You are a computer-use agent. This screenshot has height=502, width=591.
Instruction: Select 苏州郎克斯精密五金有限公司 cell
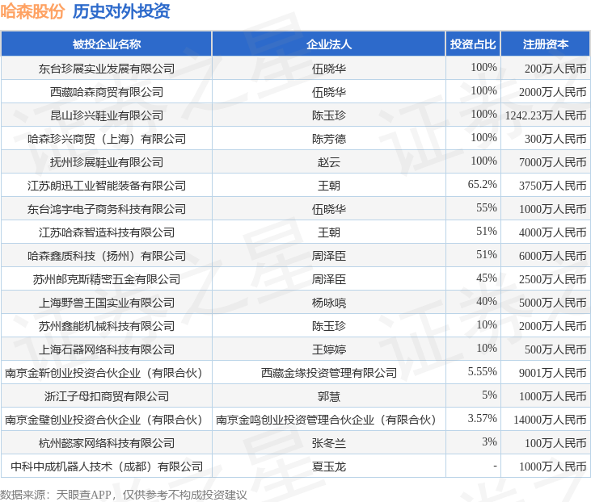[107, 279]
